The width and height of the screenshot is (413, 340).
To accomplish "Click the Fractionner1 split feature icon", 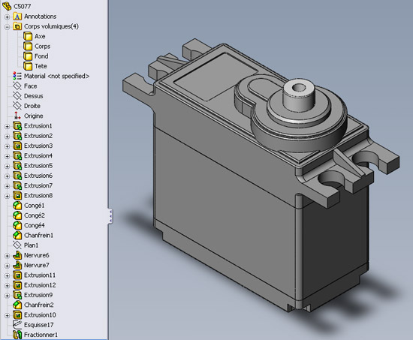I will tap(17, 335).
